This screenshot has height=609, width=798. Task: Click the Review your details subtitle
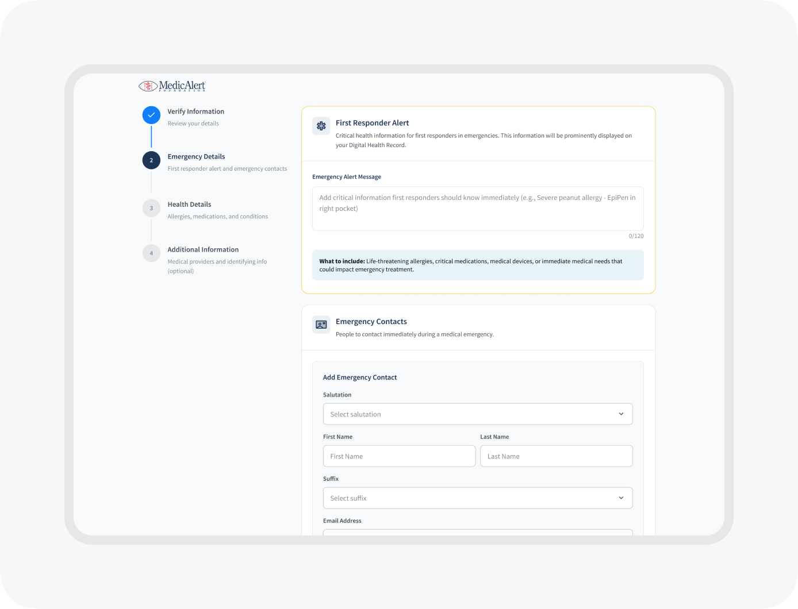193,124
